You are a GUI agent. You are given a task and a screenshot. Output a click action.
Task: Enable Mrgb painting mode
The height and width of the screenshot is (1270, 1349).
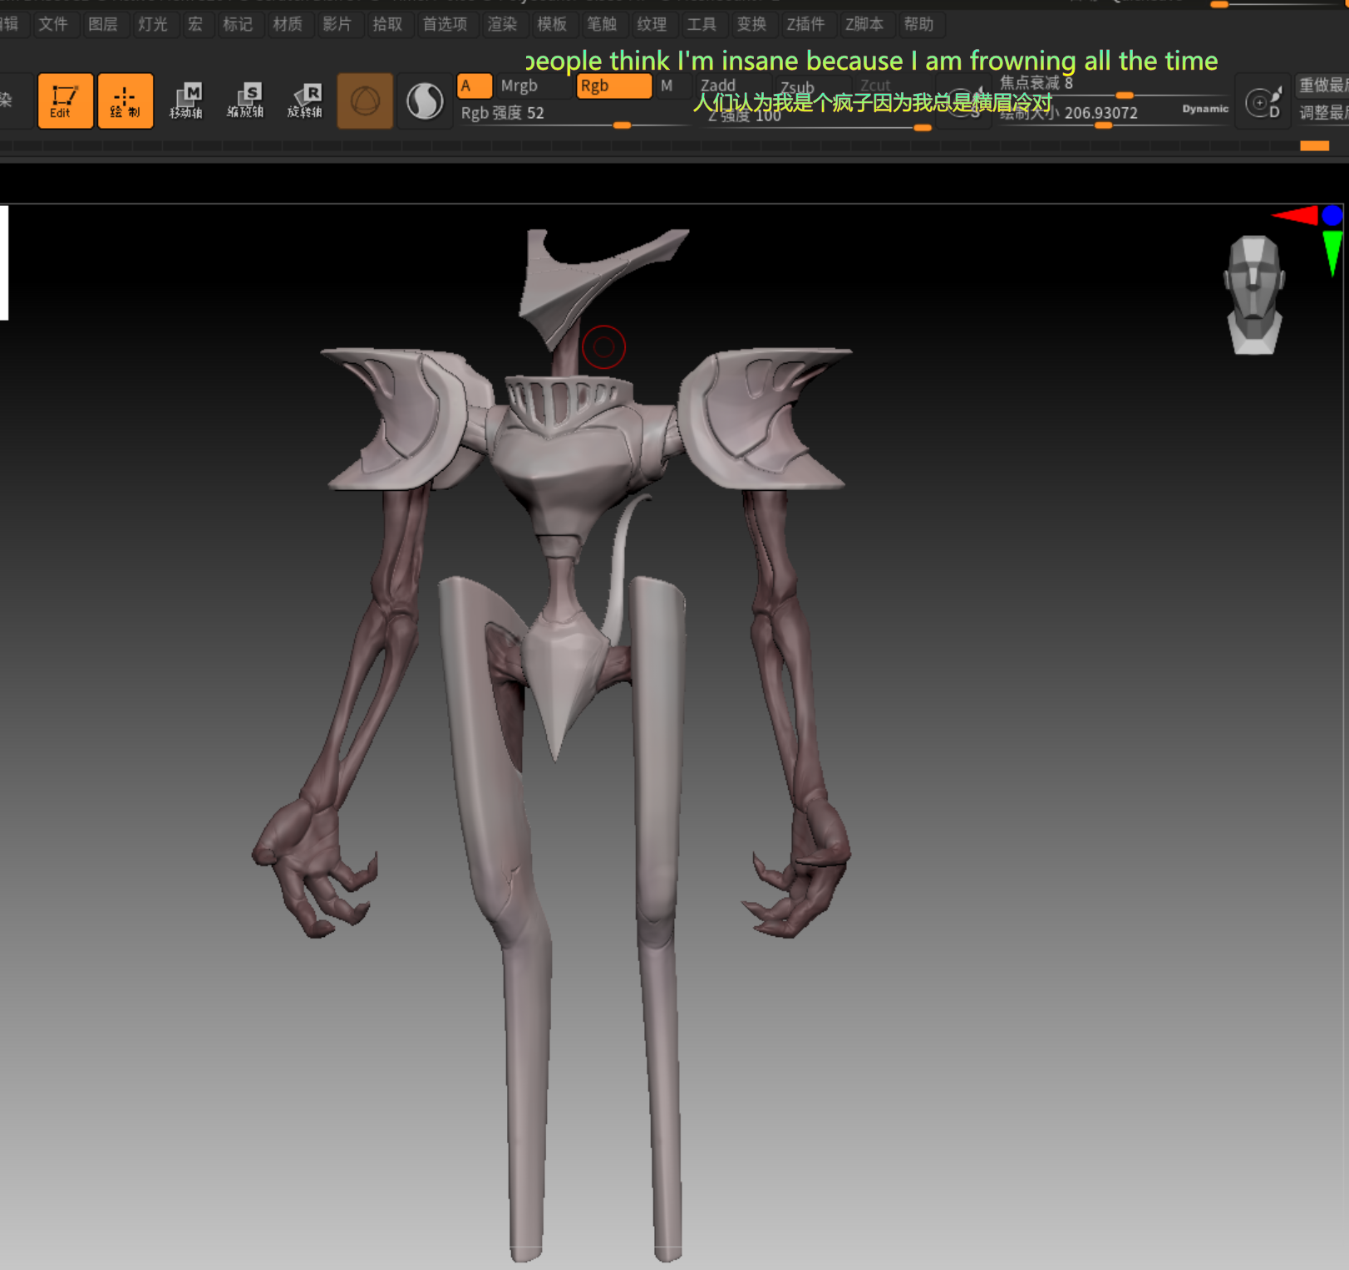[x=519, y=86]
